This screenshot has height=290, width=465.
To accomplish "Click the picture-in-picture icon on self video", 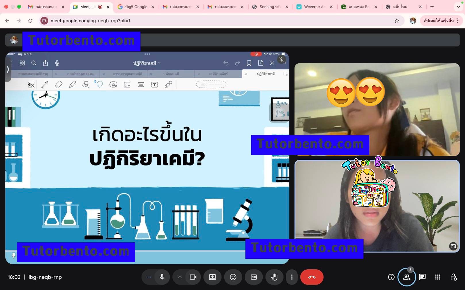I will [453, 246].
